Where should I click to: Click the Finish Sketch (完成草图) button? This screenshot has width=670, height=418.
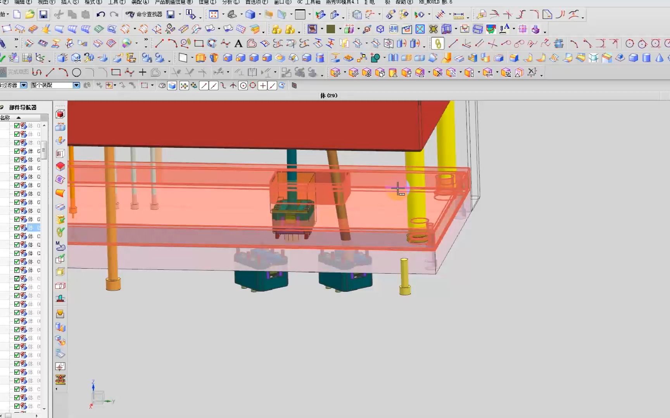[14, 72]
